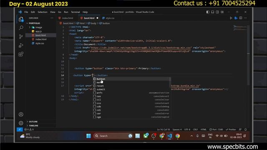Click UTF-8 encoding status
The image size is (267, 150).
coord(187,130)
